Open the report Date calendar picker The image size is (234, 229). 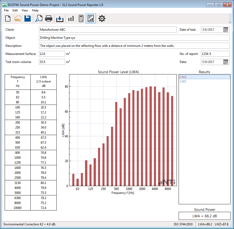pyautogui.click(x=226, y=62)
